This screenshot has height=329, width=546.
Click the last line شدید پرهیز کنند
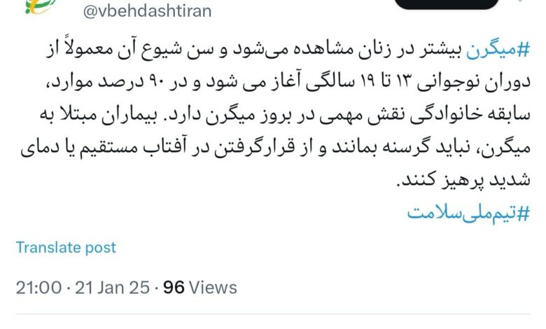463,181
